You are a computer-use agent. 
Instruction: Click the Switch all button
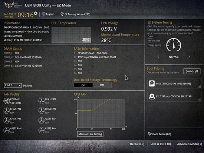click(192, 71)
